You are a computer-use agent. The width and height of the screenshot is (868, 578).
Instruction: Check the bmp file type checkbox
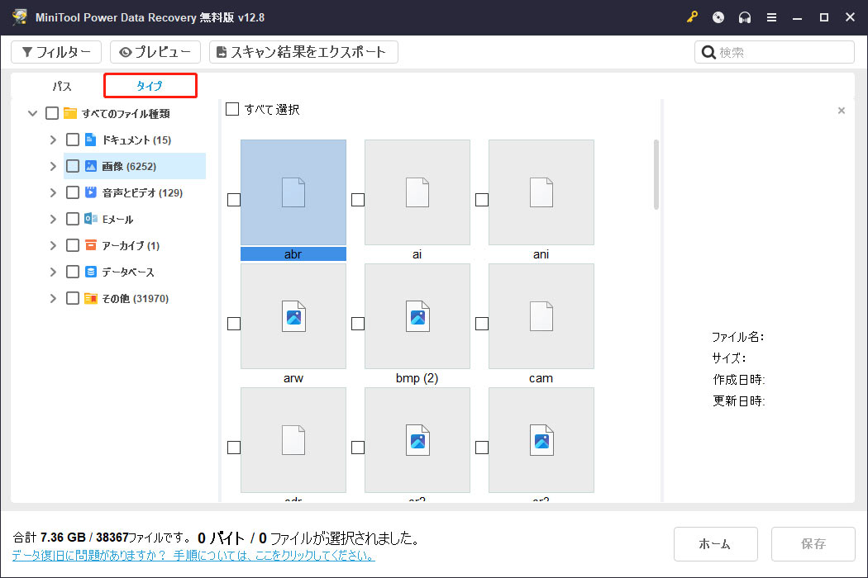357,324
